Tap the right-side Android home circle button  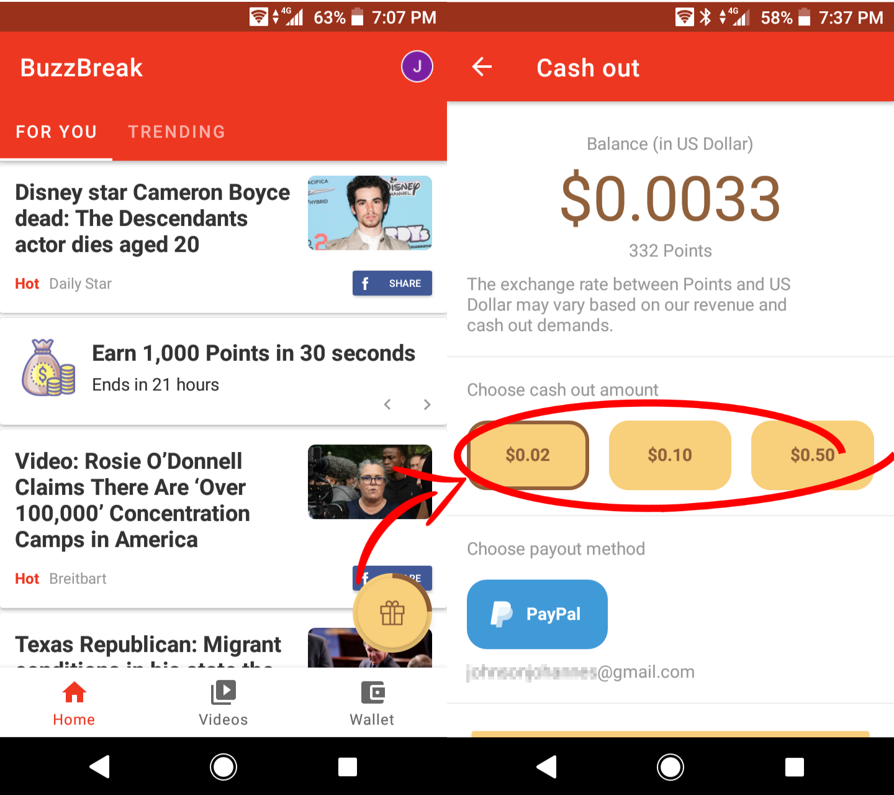670,766
